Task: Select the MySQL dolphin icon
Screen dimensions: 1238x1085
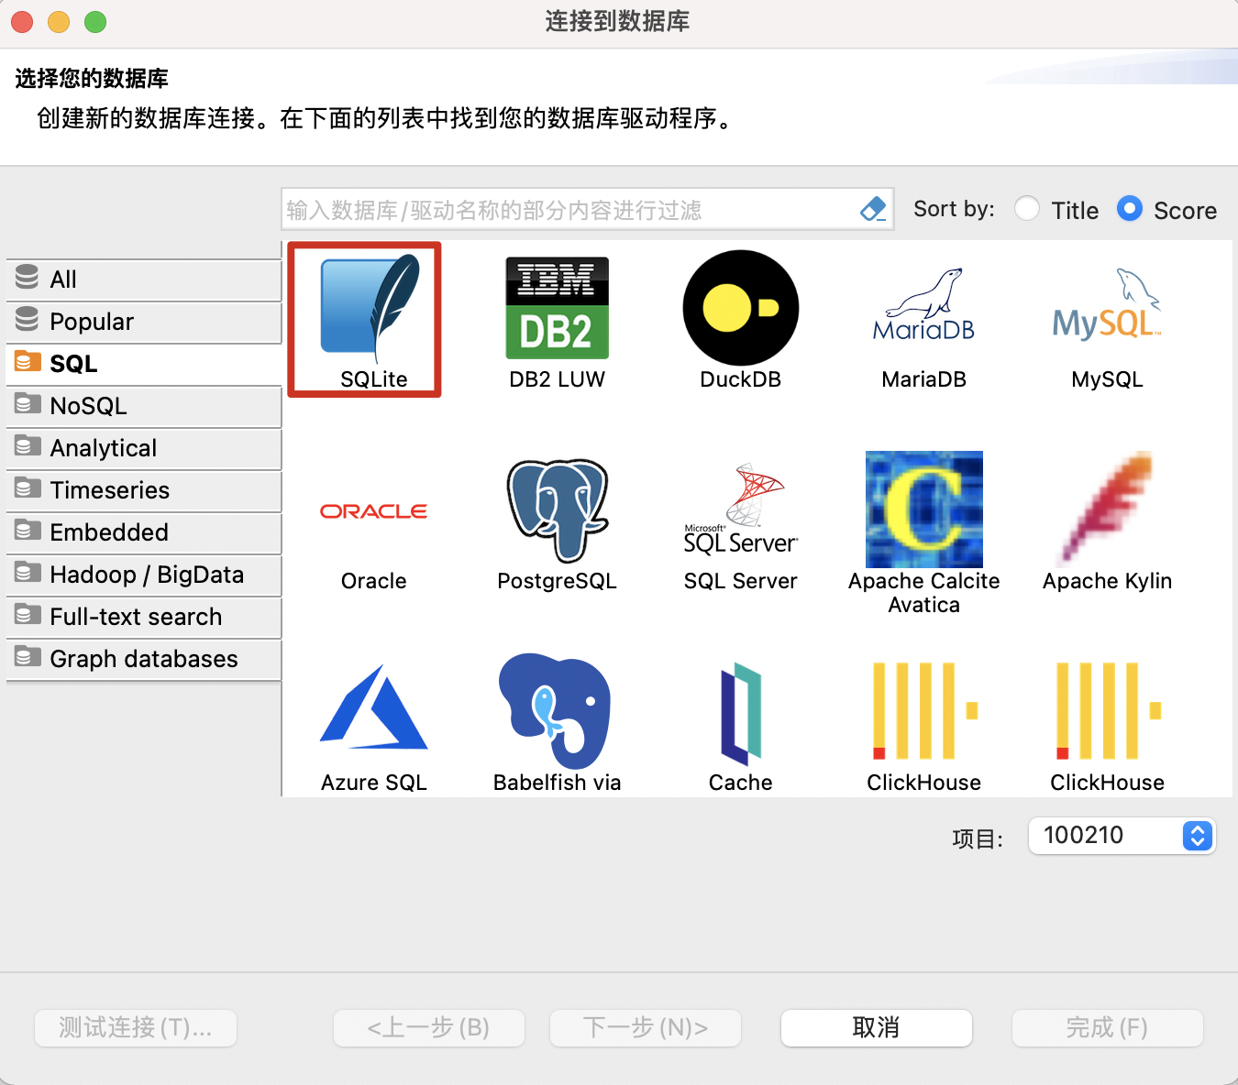Action: [1107, 307]
